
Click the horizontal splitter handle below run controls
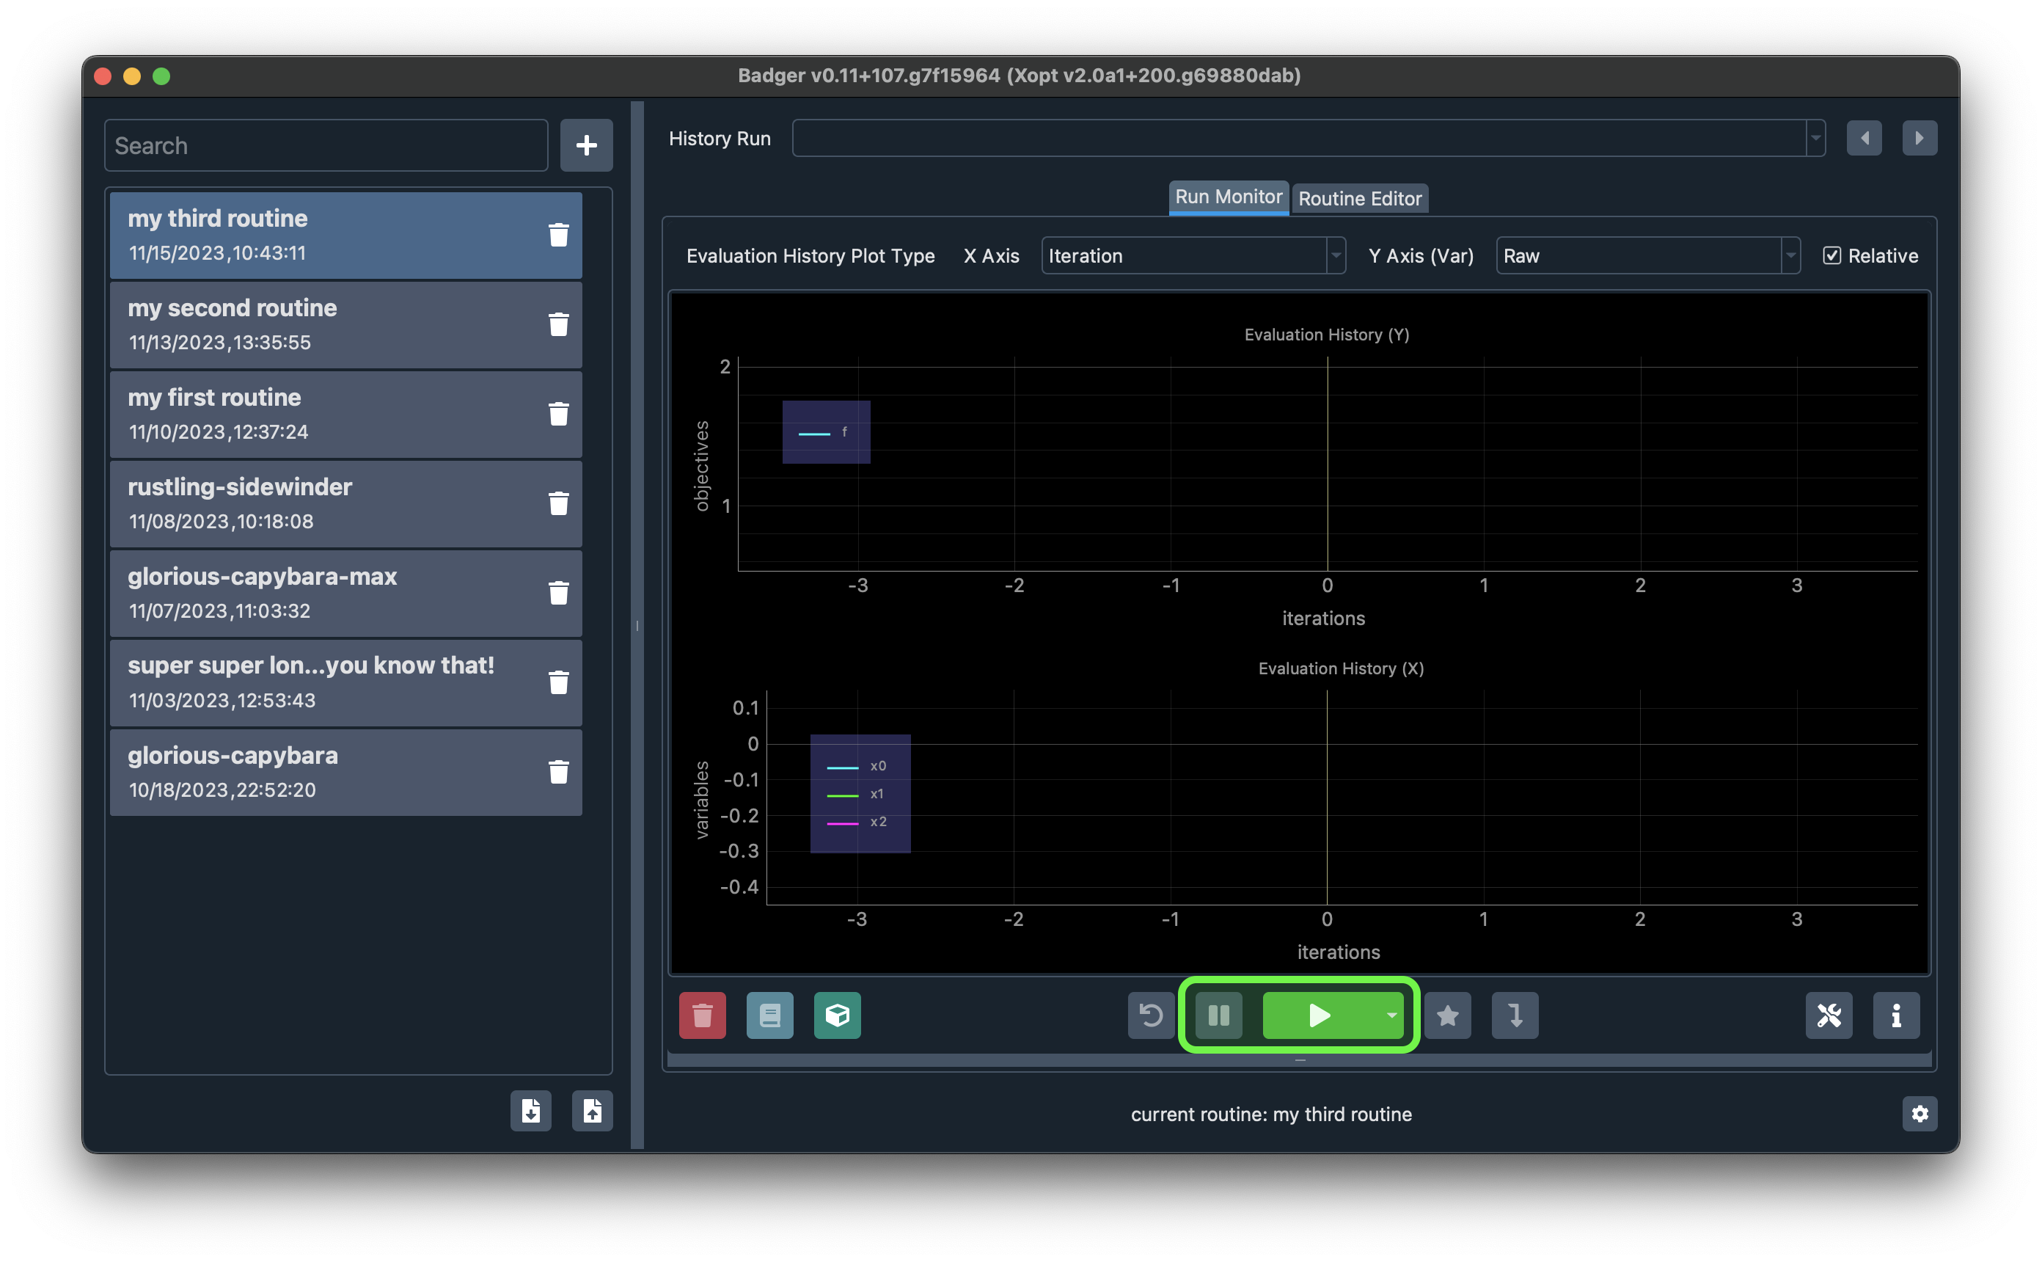click(1300, 1060)
